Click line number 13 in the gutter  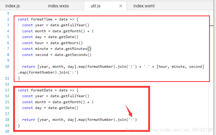[7, 90]
